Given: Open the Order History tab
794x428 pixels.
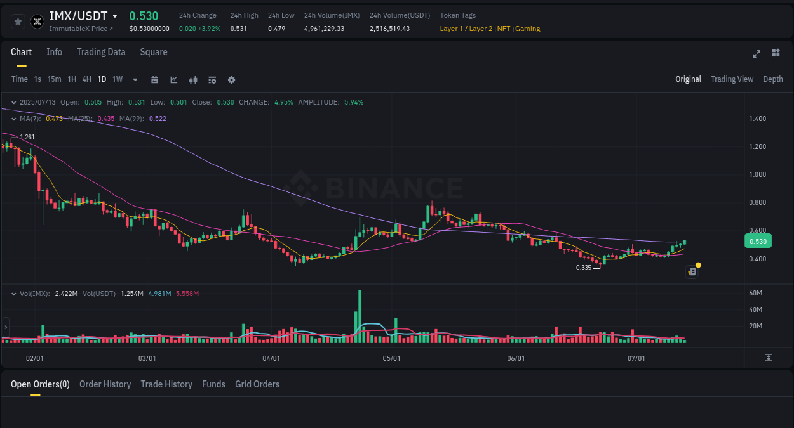Looking at the screenshot, I should [x=105, y=384].
